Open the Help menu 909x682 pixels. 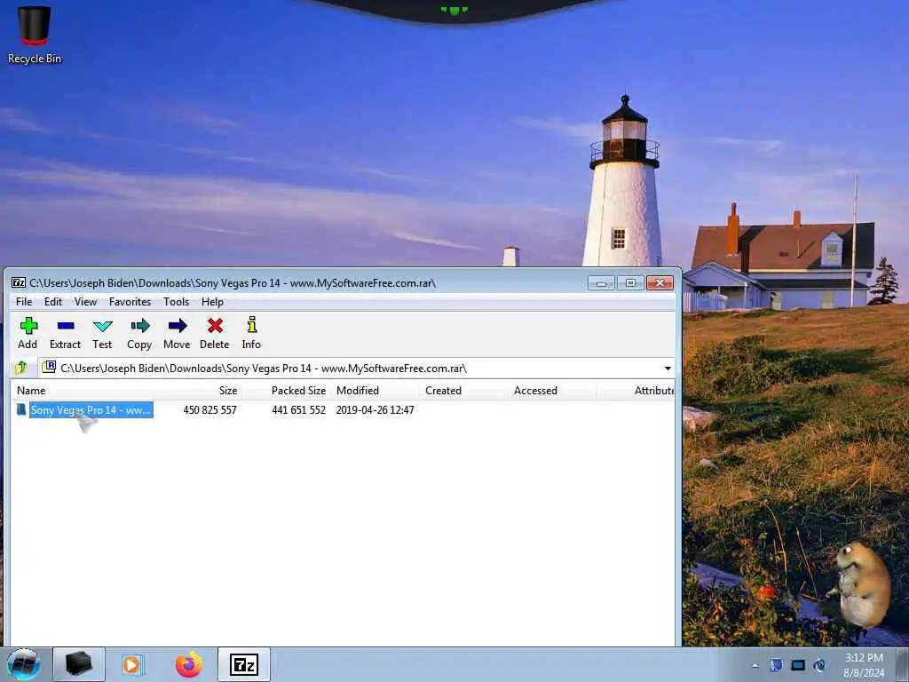[x=212, y=302]
